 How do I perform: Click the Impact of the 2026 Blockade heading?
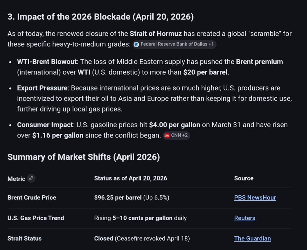click(x=100, y=17)
